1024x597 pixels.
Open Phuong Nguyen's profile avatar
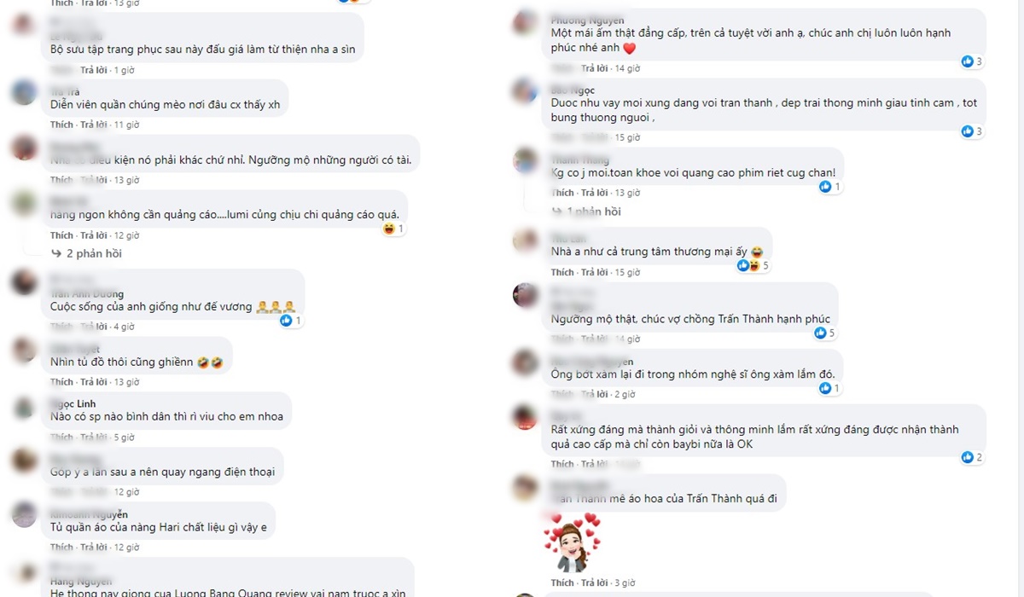tap(526, 20)
